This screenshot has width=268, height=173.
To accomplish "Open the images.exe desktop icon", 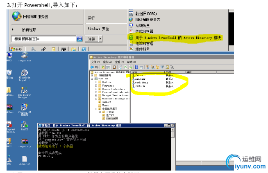I will click(25, 57).
